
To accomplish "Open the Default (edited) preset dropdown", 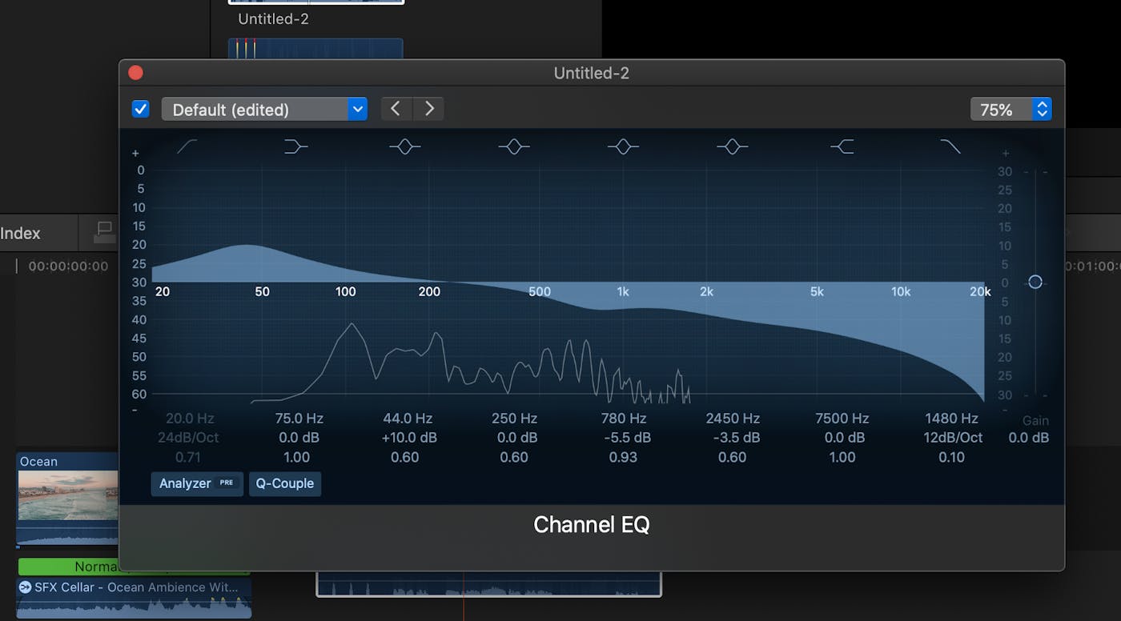I will [x=264, y=109].
